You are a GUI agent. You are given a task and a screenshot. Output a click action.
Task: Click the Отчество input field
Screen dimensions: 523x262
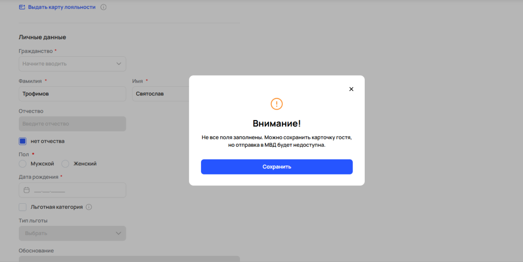point(72,124)
